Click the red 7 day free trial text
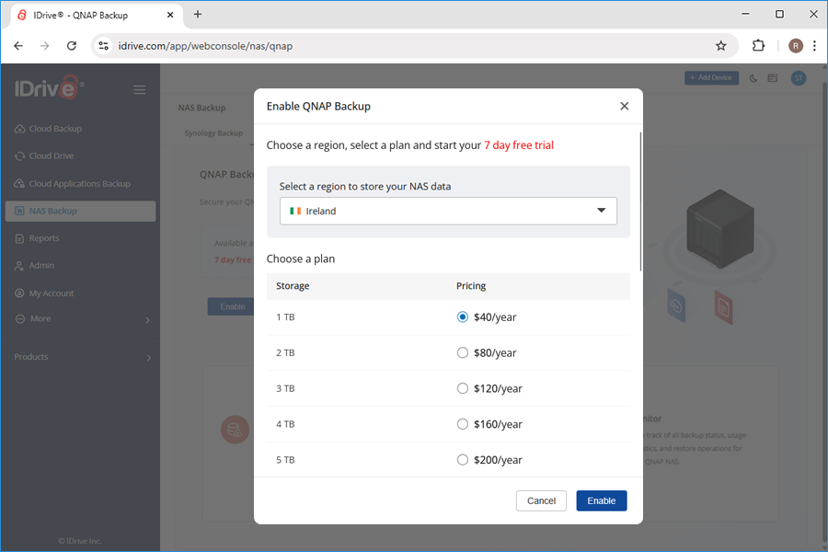828x552 pixels. 519,145
